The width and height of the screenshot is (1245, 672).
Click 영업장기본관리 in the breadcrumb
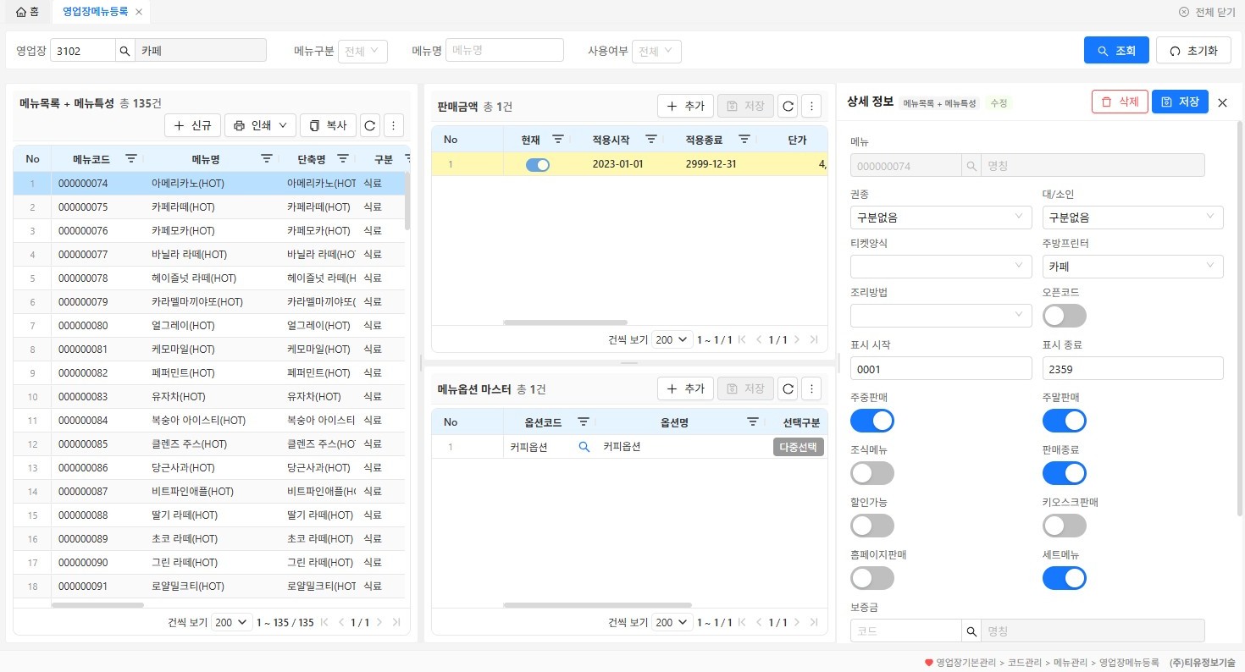966,663
